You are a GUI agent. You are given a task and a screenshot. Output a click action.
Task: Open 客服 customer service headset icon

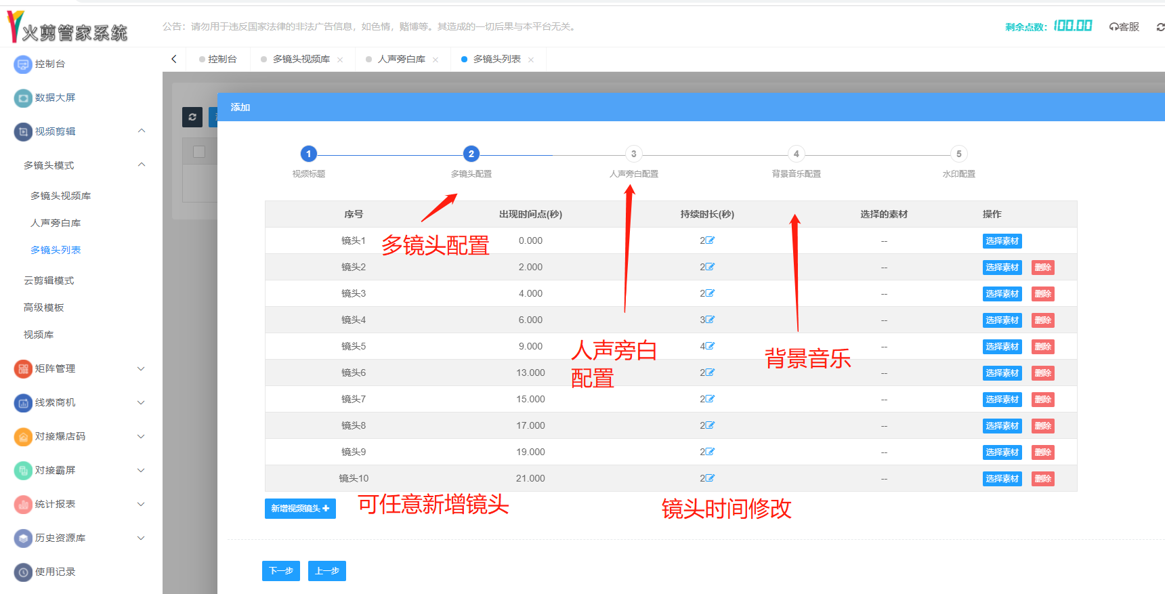point(1114,27)
